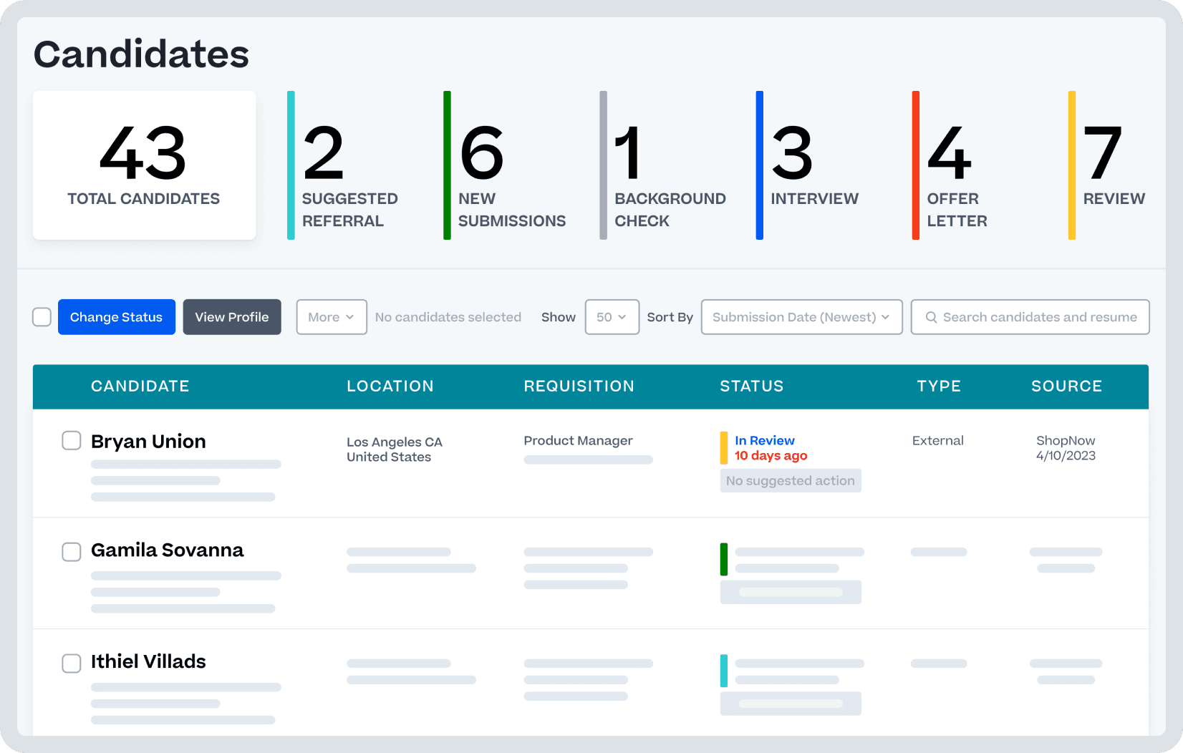Open the Sort By Submission Date dropdown
Image resolution: width=1183 pixels, height=753 pixels.
[x=801, y=316]
